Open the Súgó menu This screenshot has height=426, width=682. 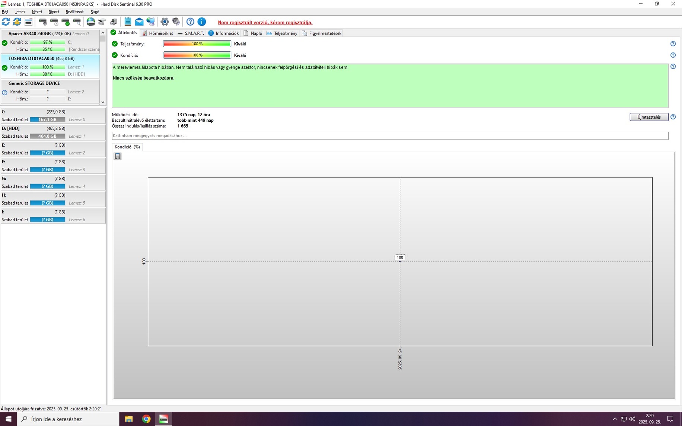[95, 12]
